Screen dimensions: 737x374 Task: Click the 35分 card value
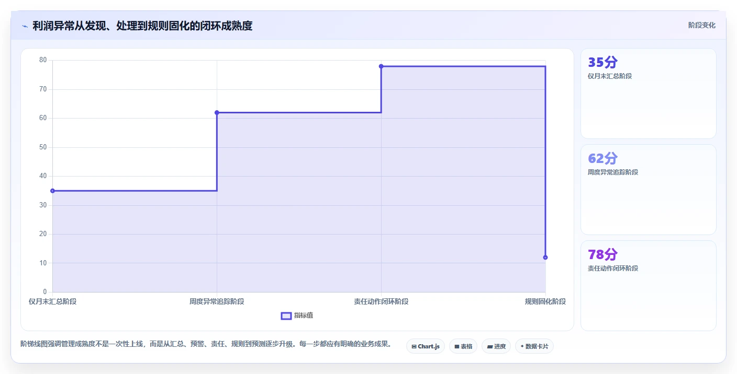(x=602, y=62)
